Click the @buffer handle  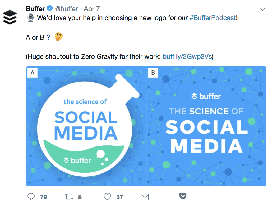[x=66, y=9]
